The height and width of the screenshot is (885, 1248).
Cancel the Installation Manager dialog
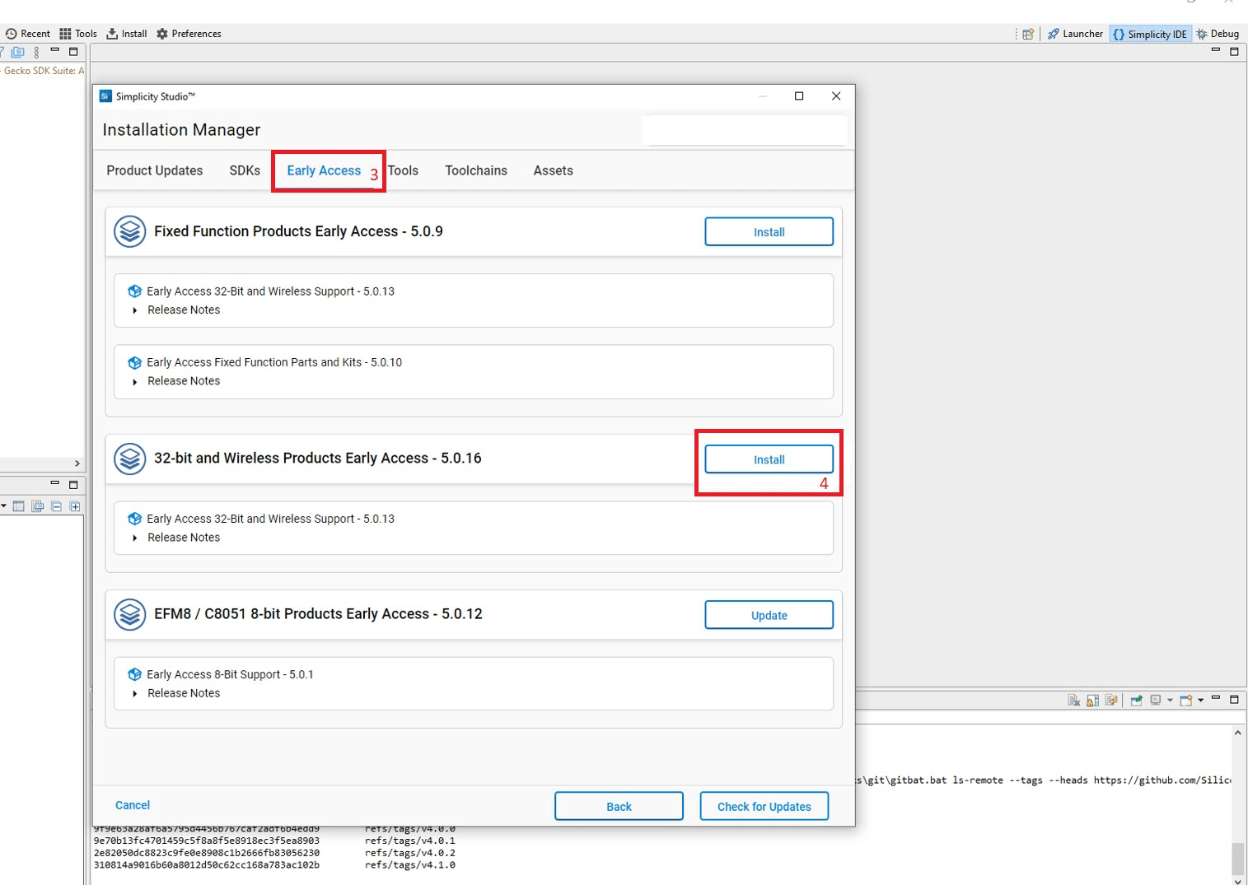[133, 805]
